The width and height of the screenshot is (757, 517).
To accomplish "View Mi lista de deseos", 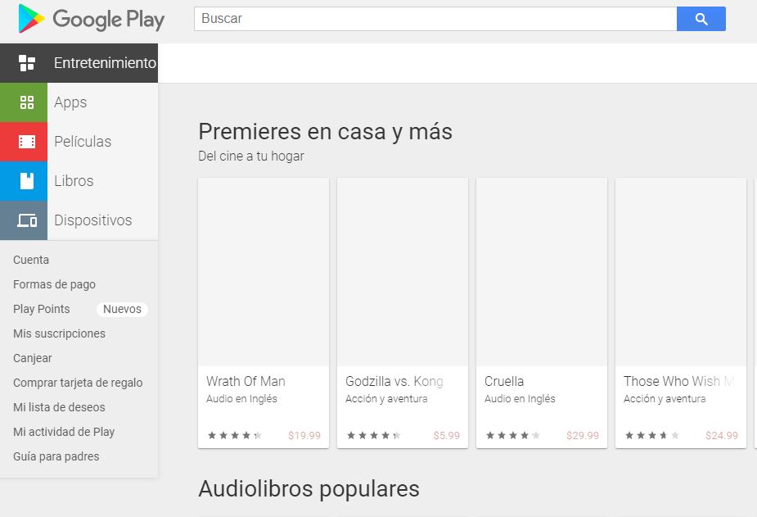I will click(59, 407).
